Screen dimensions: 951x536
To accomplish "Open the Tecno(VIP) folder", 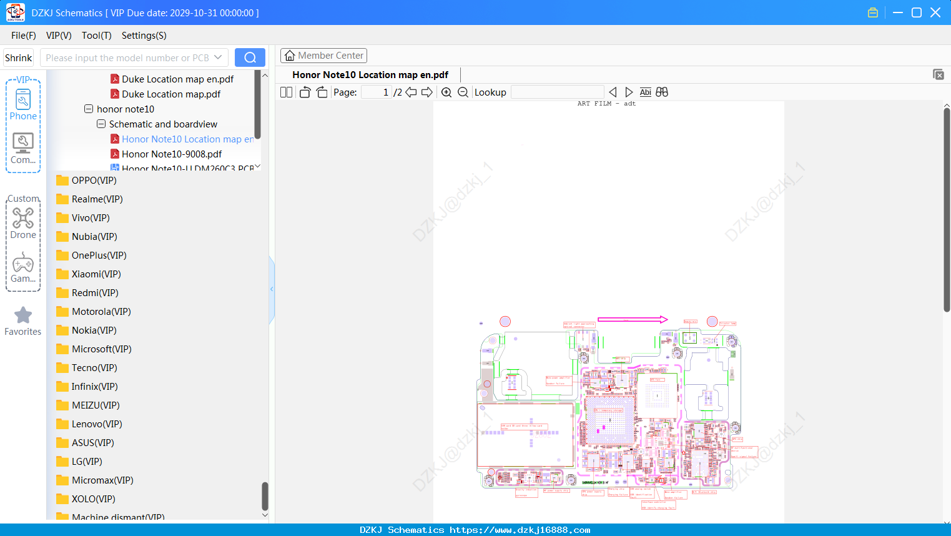I will [x=86, y=367].
